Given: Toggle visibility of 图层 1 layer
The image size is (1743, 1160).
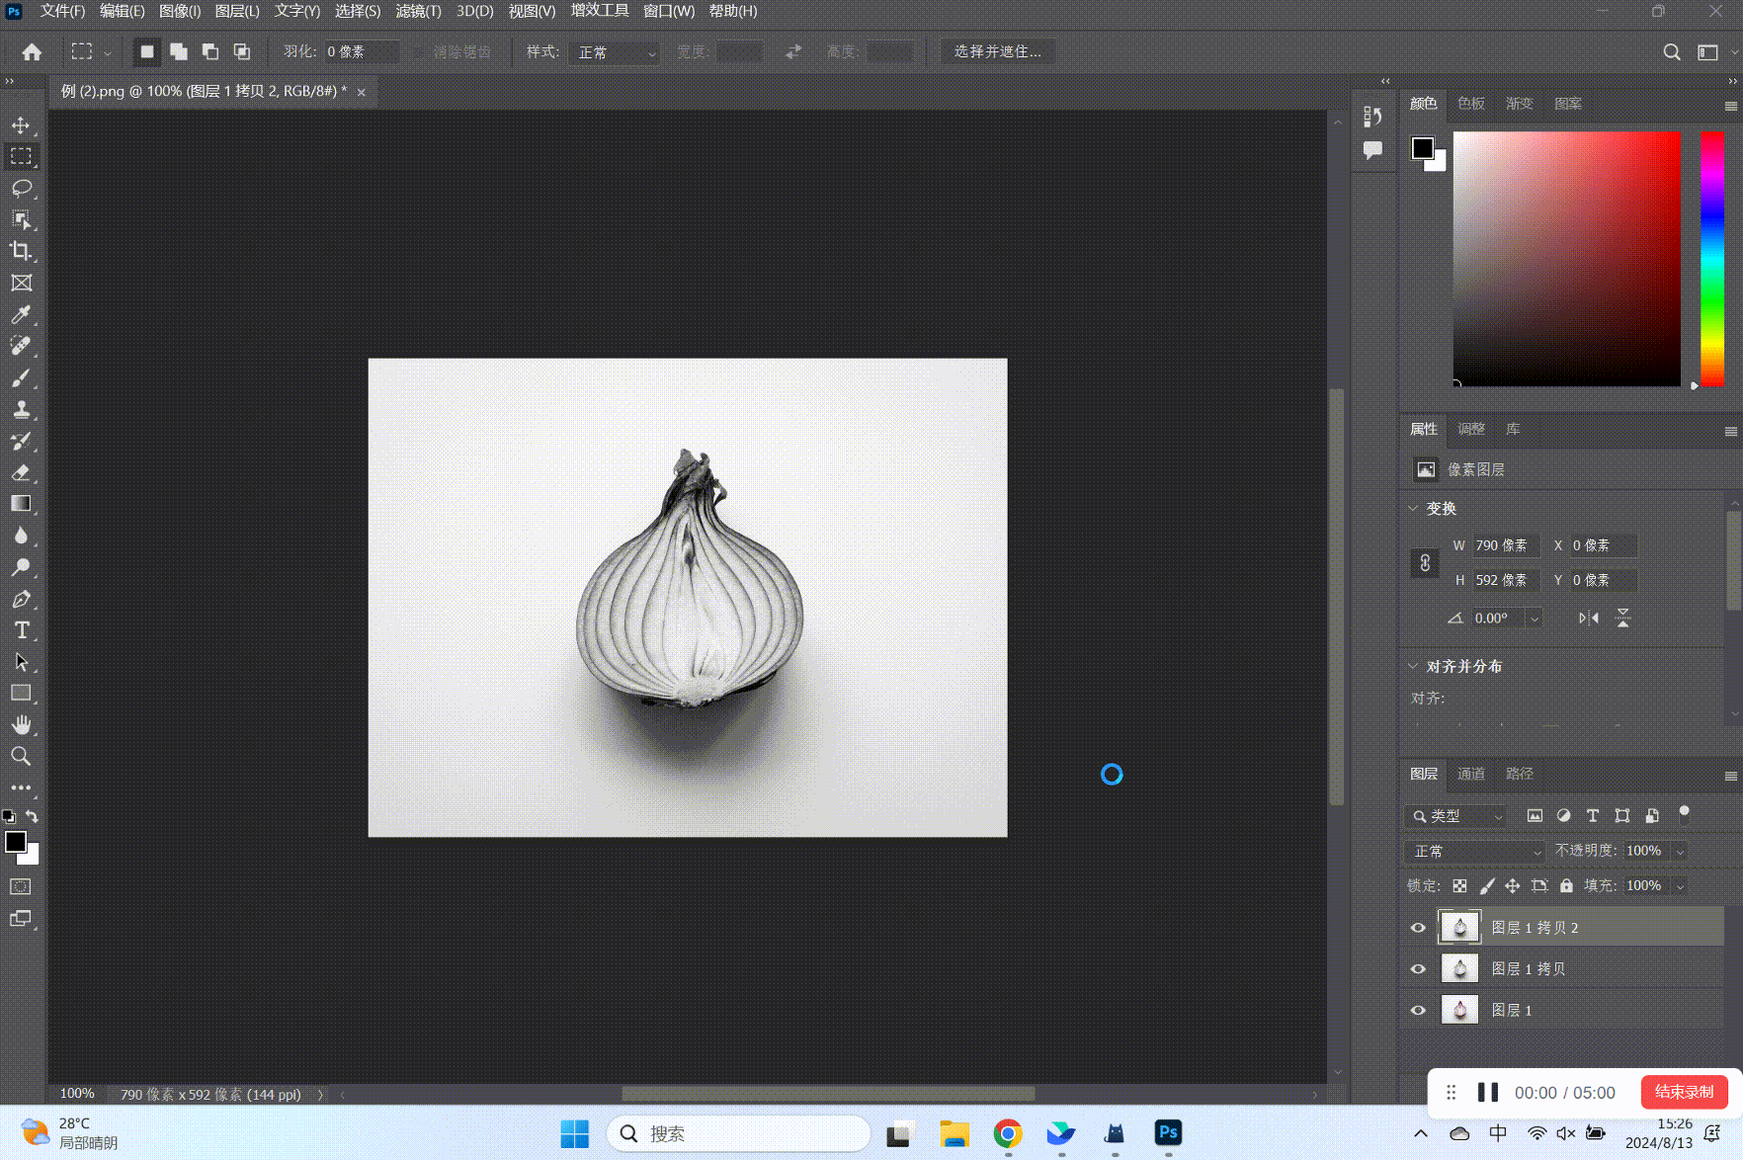Looking at the screenshot, I should pyautogui.click(x=1418, y=1011).
